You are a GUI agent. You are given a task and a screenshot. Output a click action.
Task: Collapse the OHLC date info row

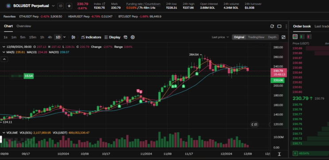4,47
